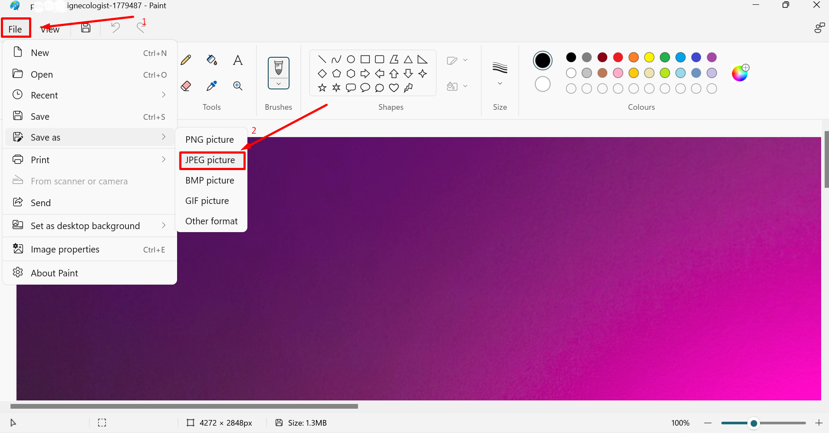
Task: Click the zoom slider handle
Action: pos(754,423)
